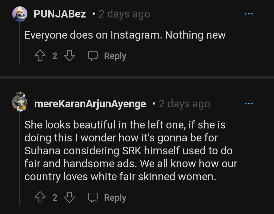Screen dimensions: 274x214
Task: Select the "Everyone does on Instagram" comment text
Action: [125, 35]
